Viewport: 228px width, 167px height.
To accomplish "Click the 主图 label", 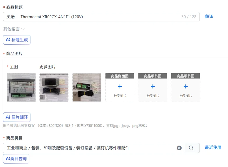I will coord(14,67).
